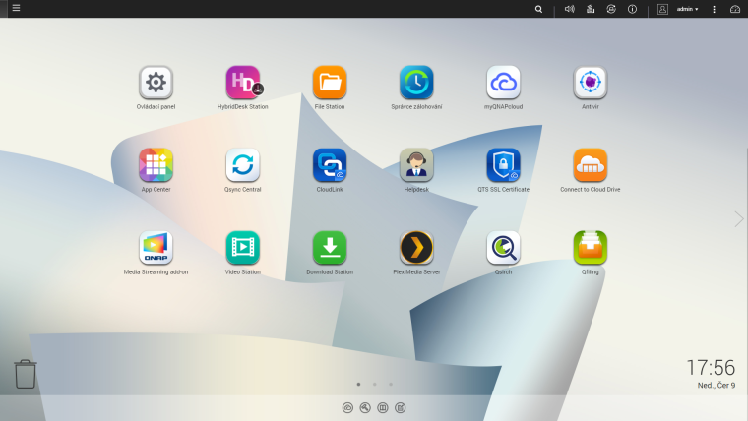This screenshot has width=748, height=421.
Task: Open the Ovládací panel app
Action: point(156,83)
